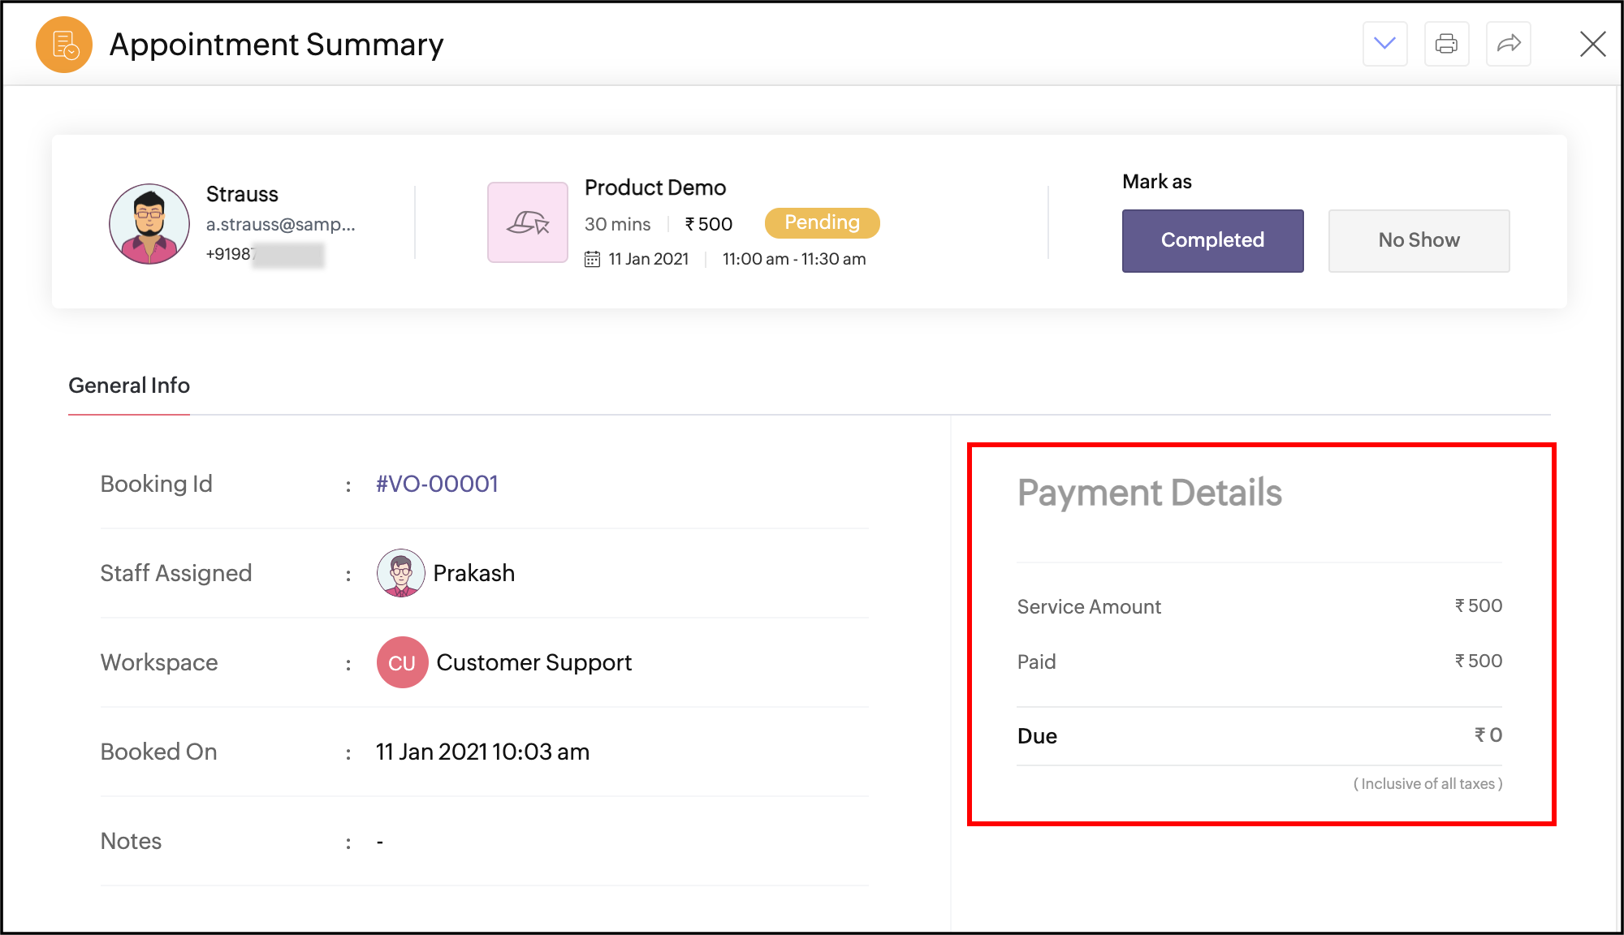This screenshot has width=1624, height=935.
Task: Click the Prakash staff name
Action: [473, 573]
